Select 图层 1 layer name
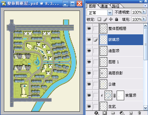This screenshot has width=148, height=115. coord(114,62)
